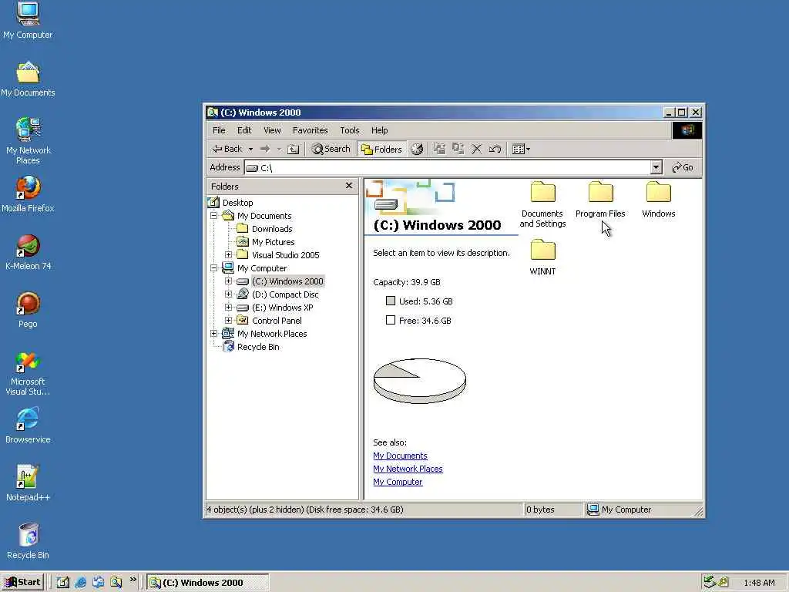Select the Windows folder icon
Screen dimensions: 789x592
point(658,200)
